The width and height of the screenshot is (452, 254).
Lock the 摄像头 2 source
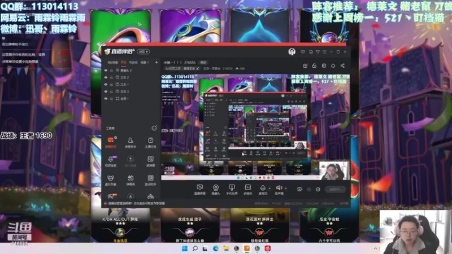point(111,70)
